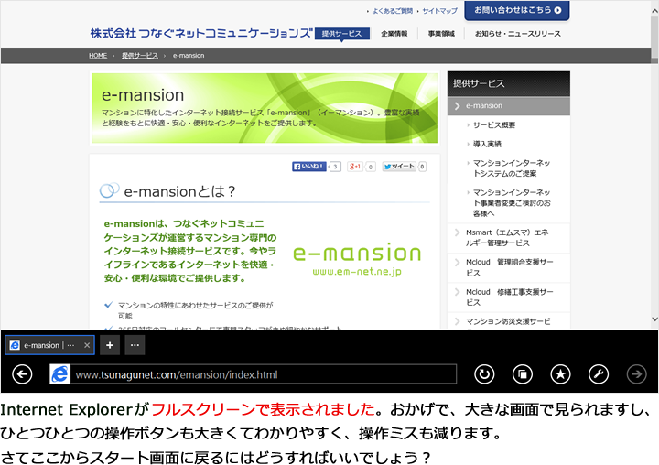Click the Twitter ツイート button

click(399, 167)
